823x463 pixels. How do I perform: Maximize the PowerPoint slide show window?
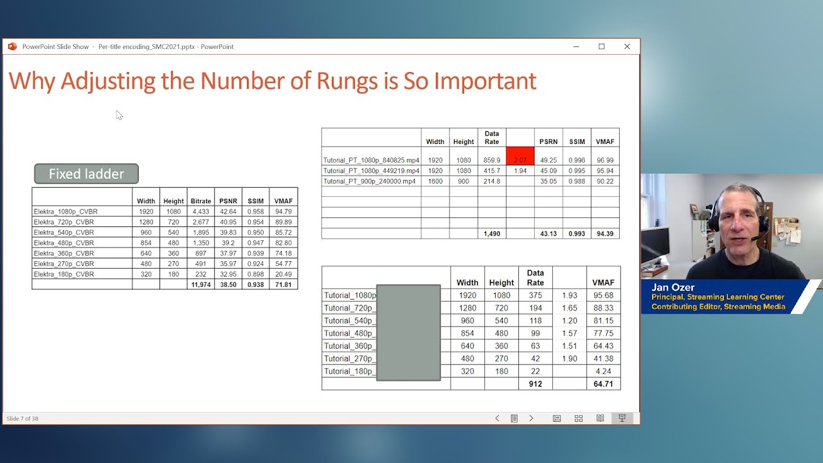point(602,46)
